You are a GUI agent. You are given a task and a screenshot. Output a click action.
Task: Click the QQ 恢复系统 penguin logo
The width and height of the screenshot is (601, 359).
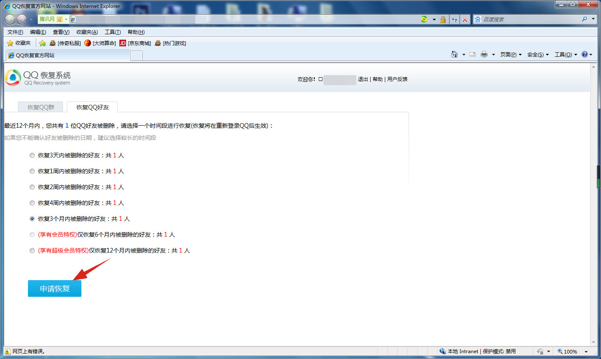(x=13, y=78)
